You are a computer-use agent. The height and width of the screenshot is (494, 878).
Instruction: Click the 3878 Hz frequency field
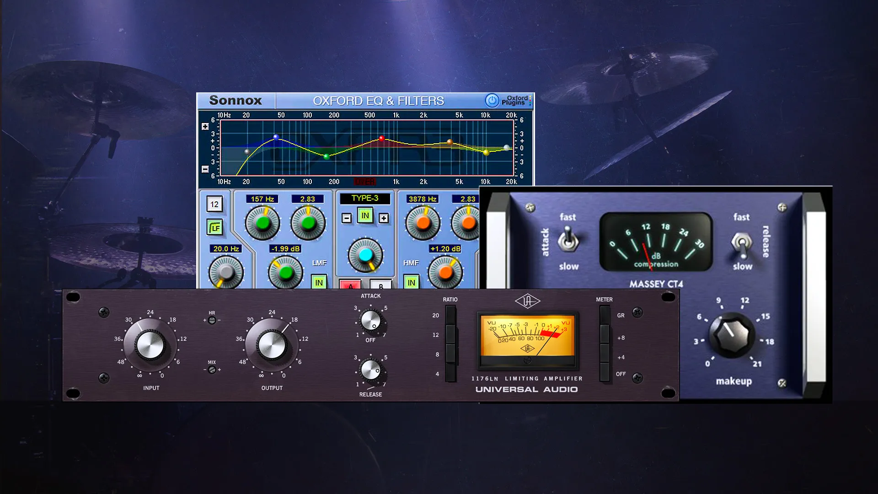422,199
